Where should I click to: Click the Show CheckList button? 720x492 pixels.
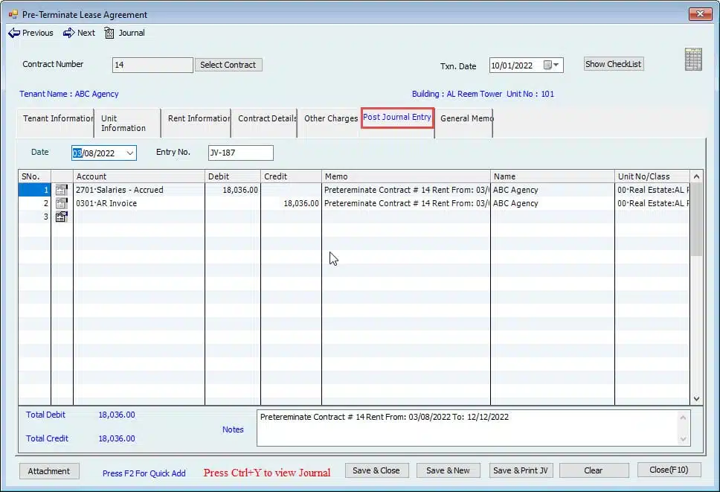point(614,64)
